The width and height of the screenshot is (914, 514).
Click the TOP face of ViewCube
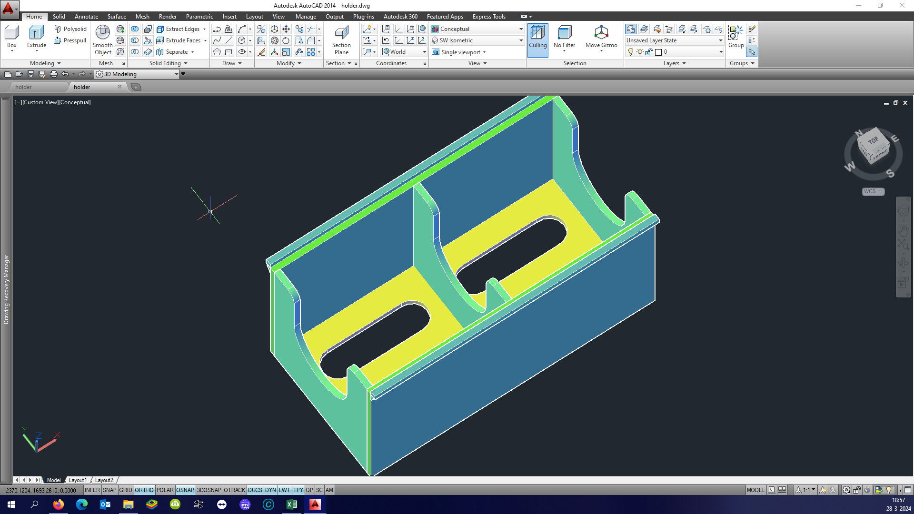coord(873,141)
